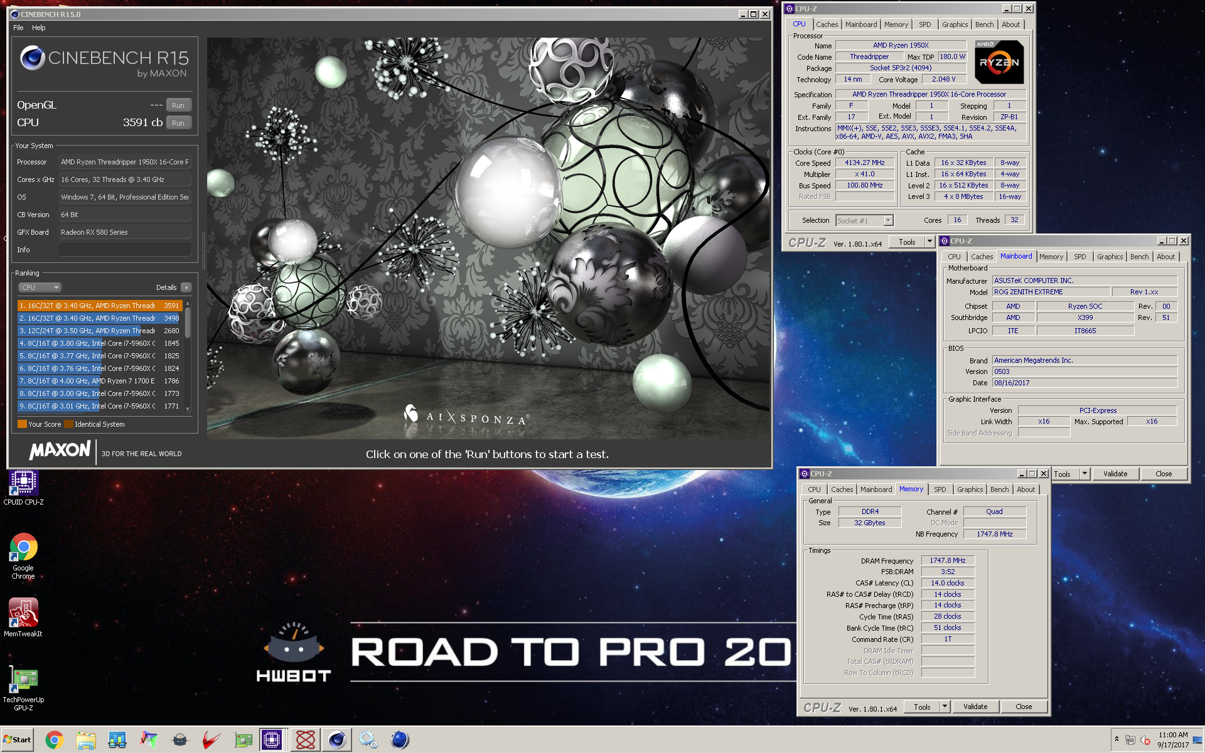
Task: Open the Socket #1 selection dropdown
Action: coord(888,220)
